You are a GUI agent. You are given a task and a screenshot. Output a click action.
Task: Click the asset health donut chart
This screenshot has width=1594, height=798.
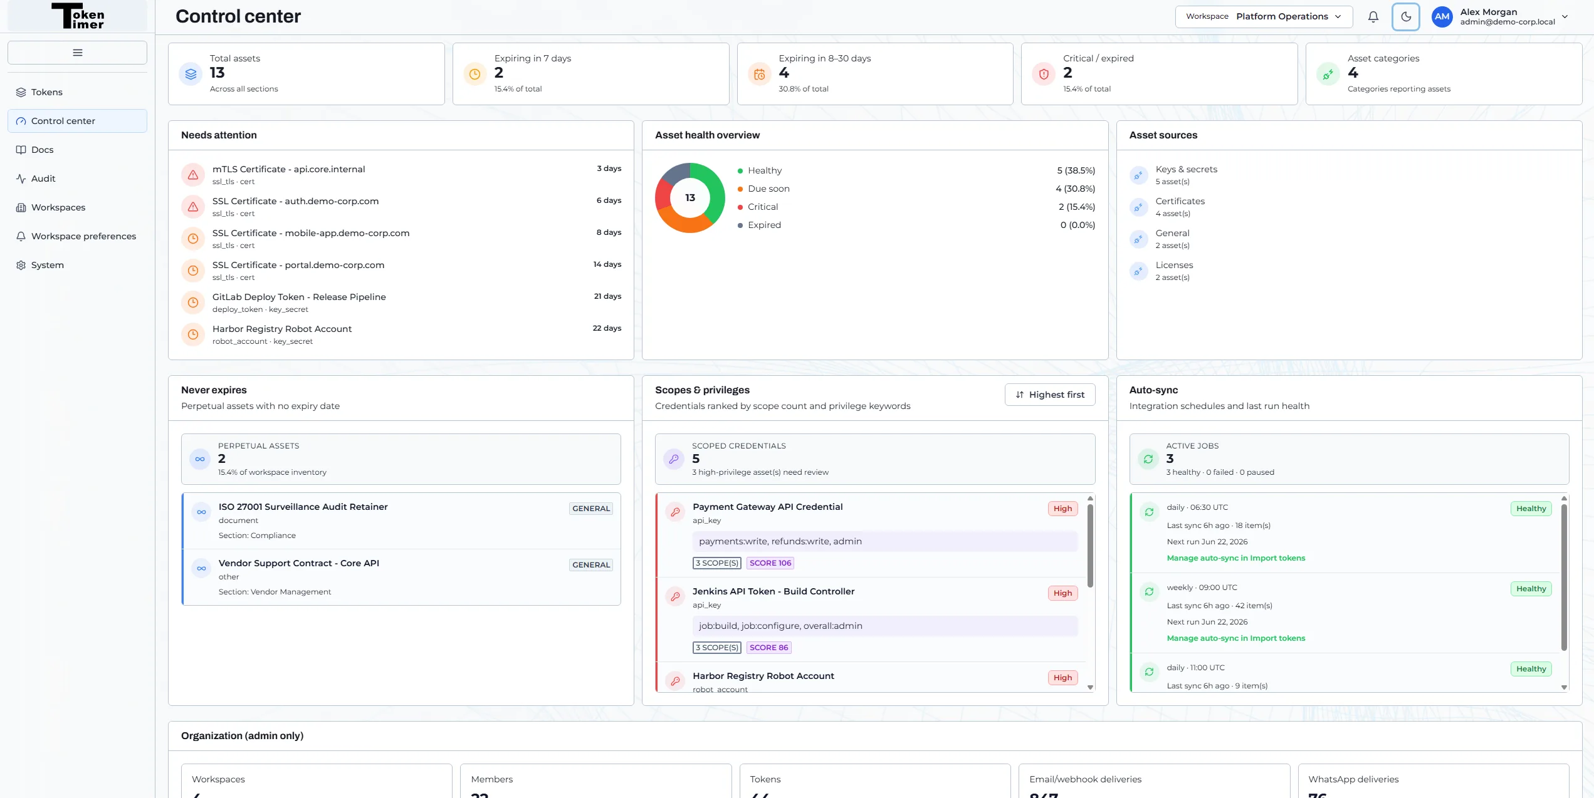pos(690,198)
